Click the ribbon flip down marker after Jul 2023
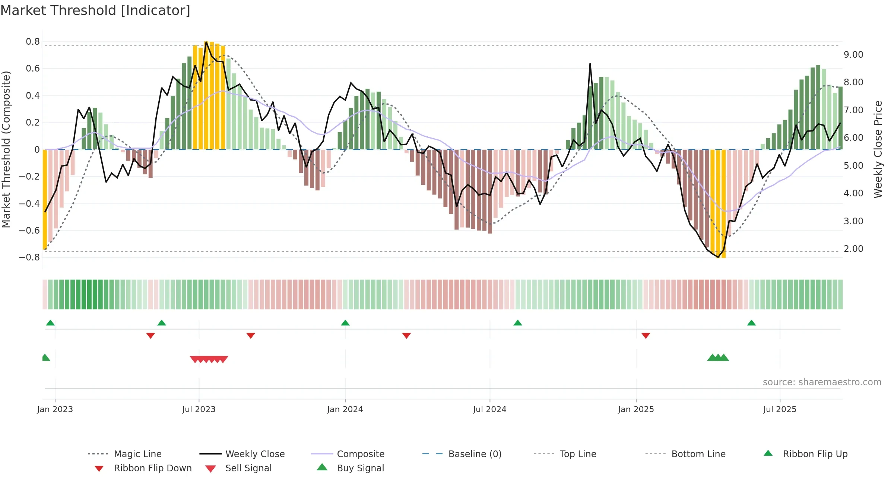Image resolution: width=894 pixels, height=503 pixels. pyautogui.click(x=251, y=336)
